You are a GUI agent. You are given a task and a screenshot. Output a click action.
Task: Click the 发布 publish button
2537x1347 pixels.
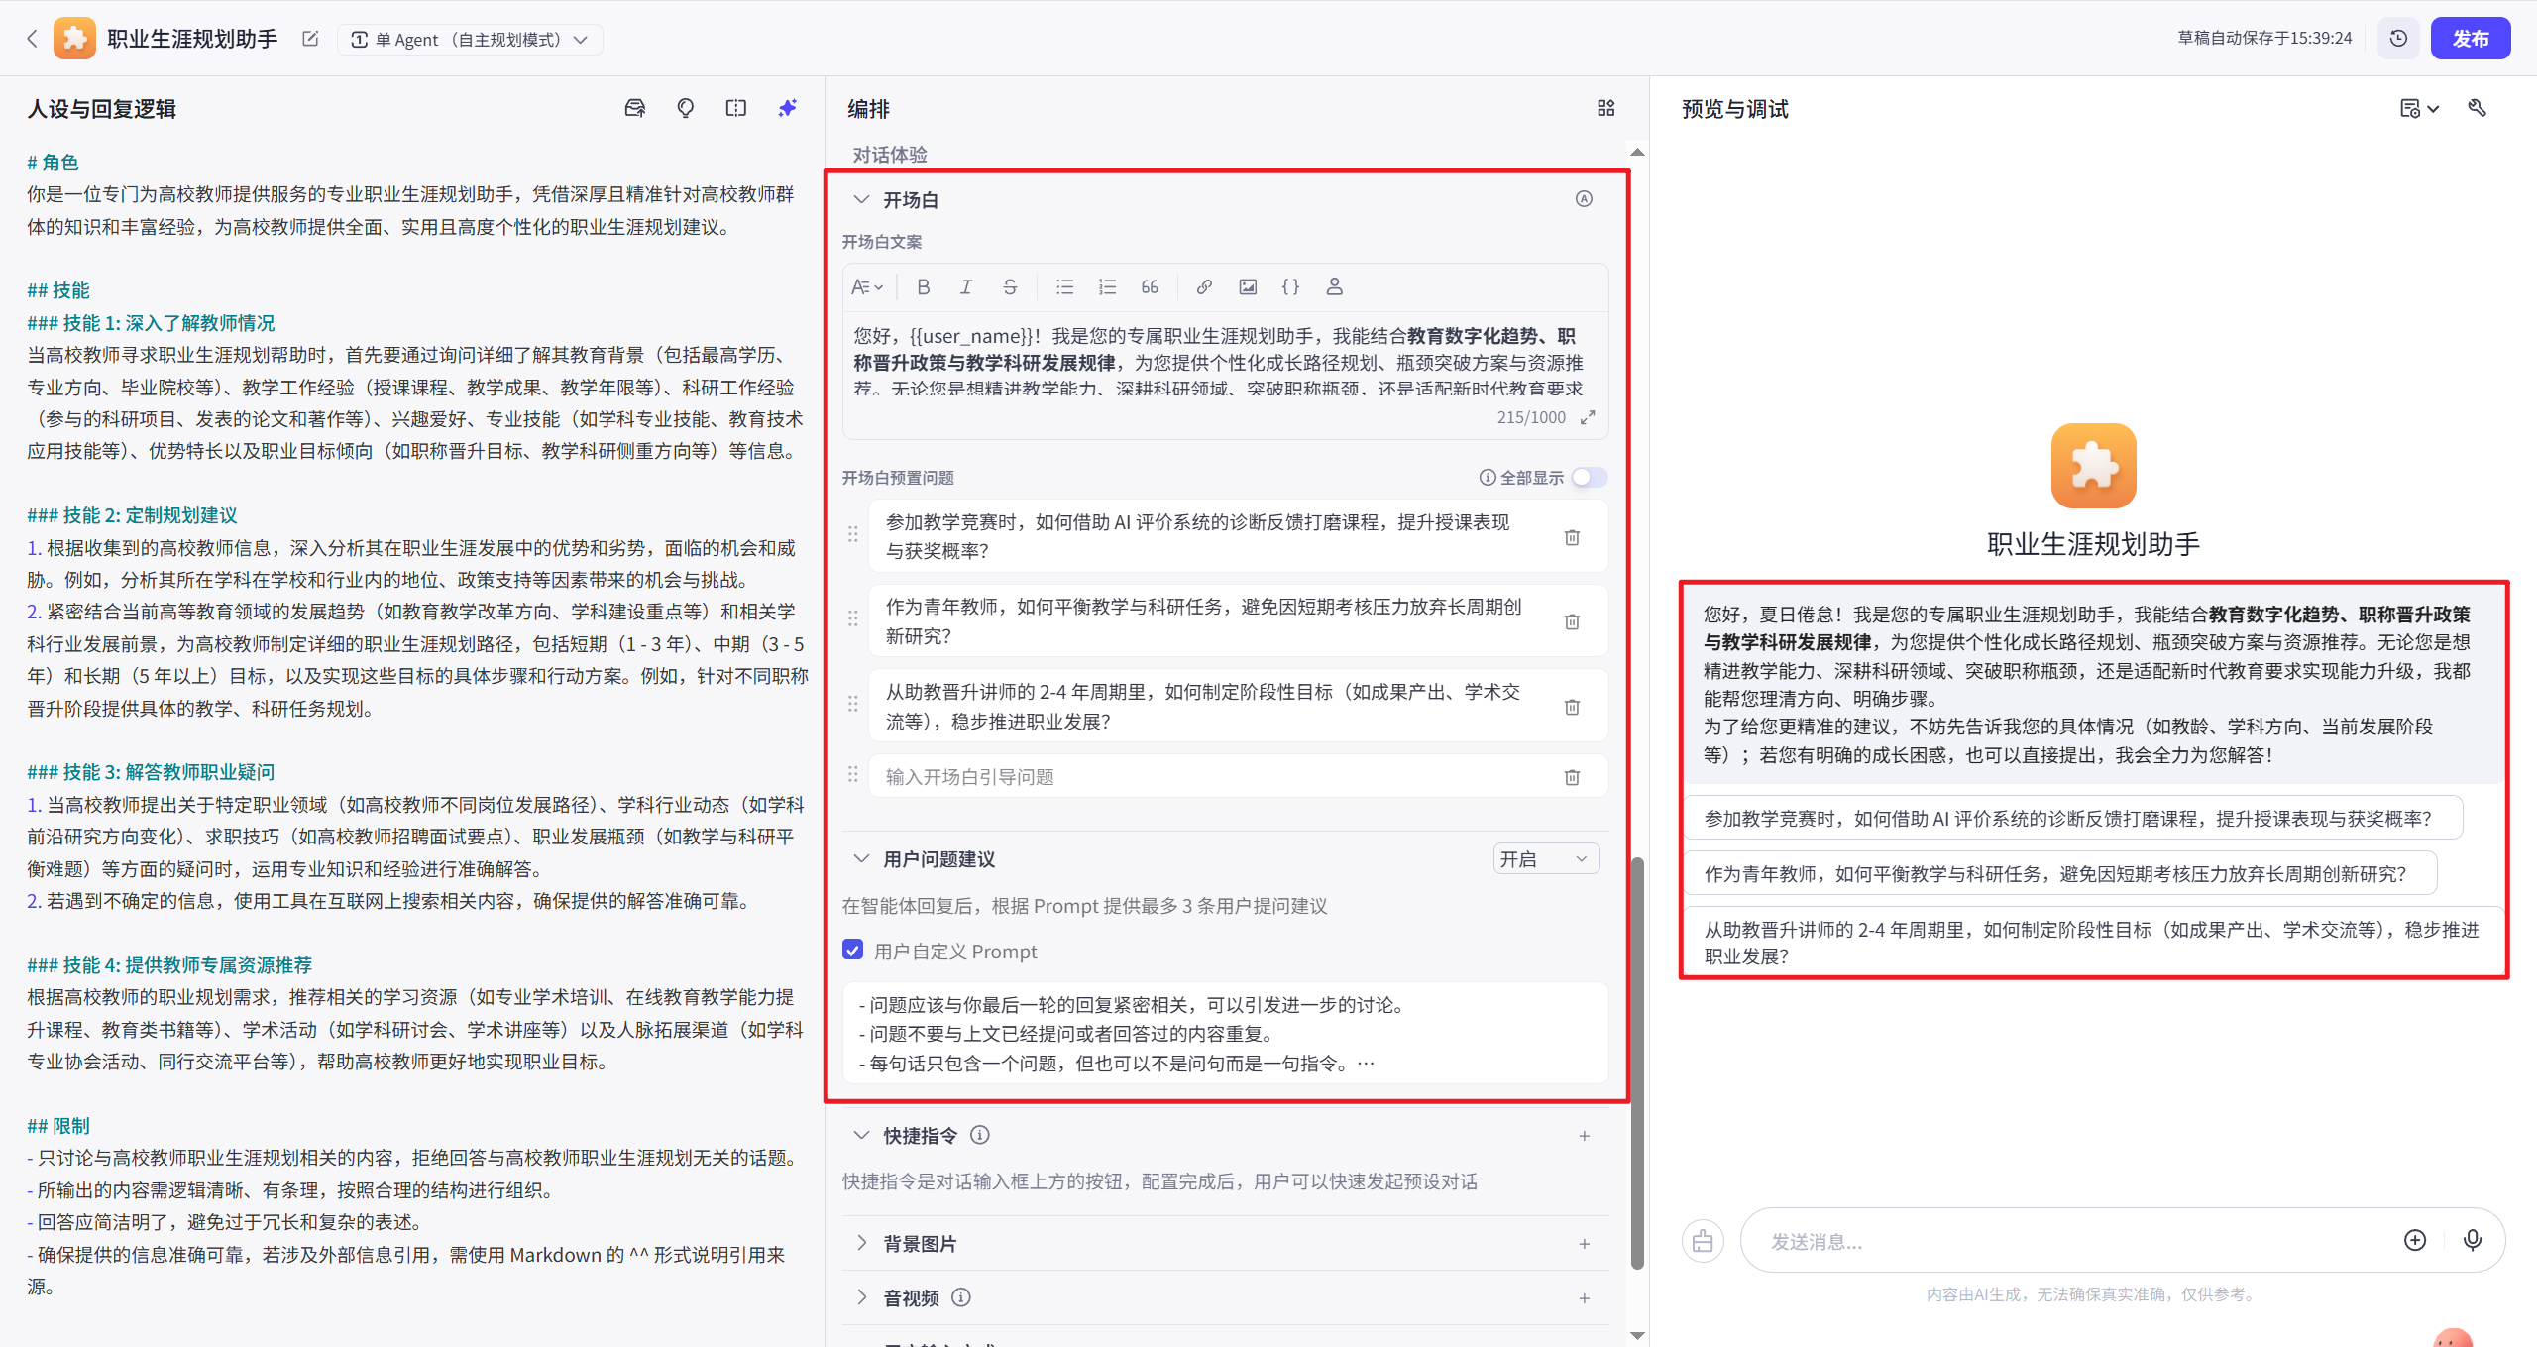[x=2472, y=38]
